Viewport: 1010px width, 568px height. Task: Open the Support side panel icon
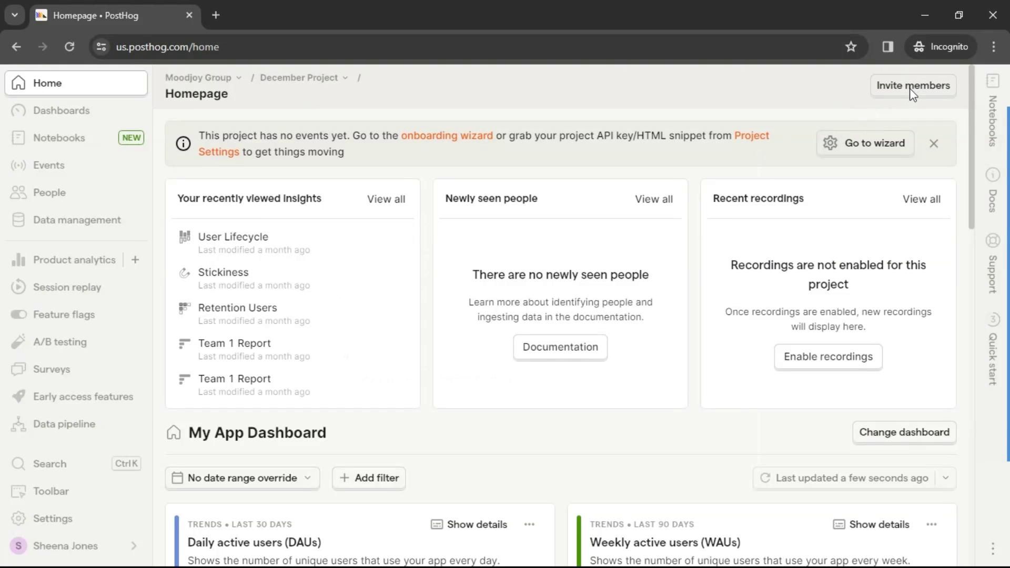993,240
